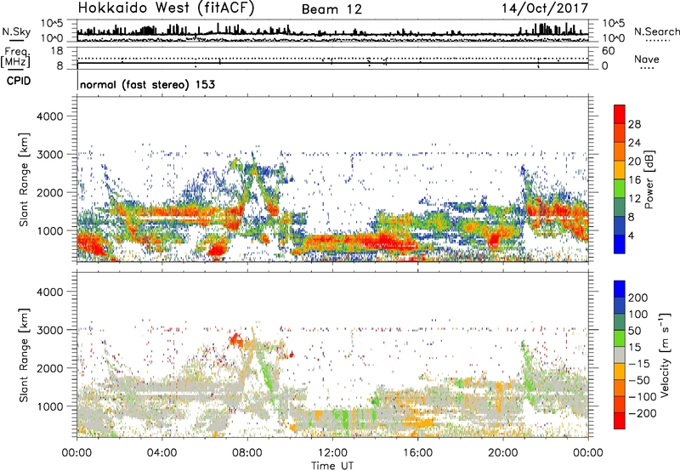Click the solid line sample under N.Sky
This screenshot has width=680, height=471.
coord(16,41)
